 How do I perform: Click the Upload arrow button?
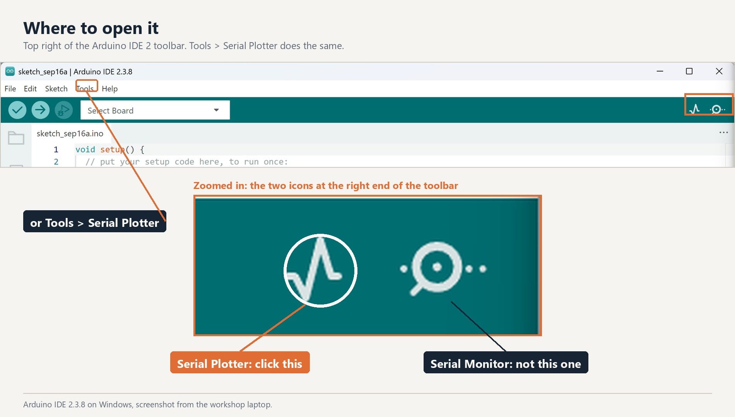[41, 110]
